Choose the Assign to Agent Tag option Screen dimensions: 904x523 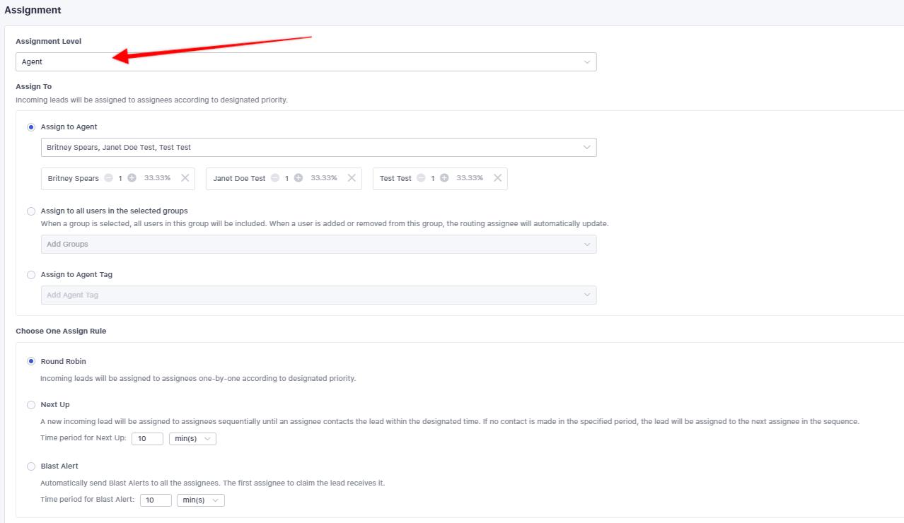click(31, 275)
